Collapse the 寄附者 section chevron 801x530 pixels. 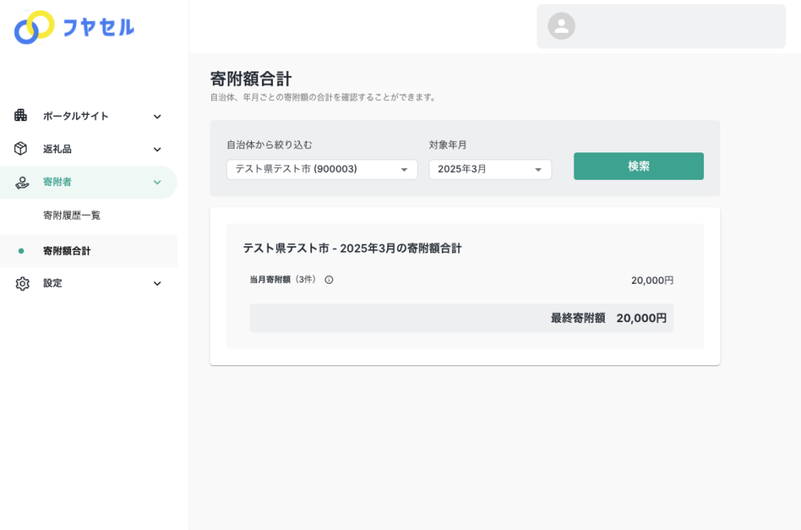pos(157,182)
